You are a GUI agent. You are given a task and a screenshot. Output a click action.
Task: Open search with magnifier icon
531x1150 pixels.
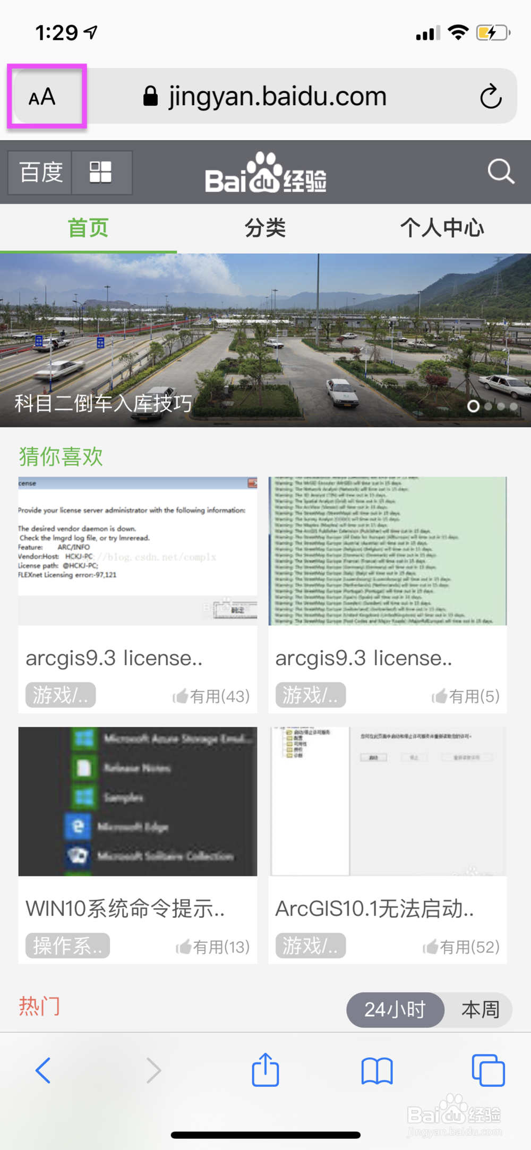(501, 172)
